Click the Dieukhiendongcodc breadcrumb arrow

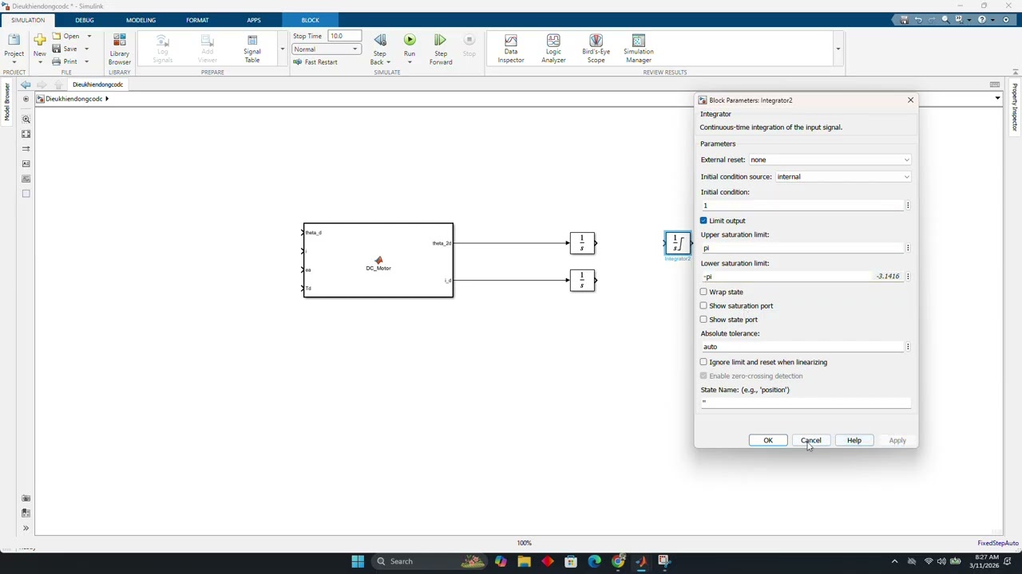107,99
